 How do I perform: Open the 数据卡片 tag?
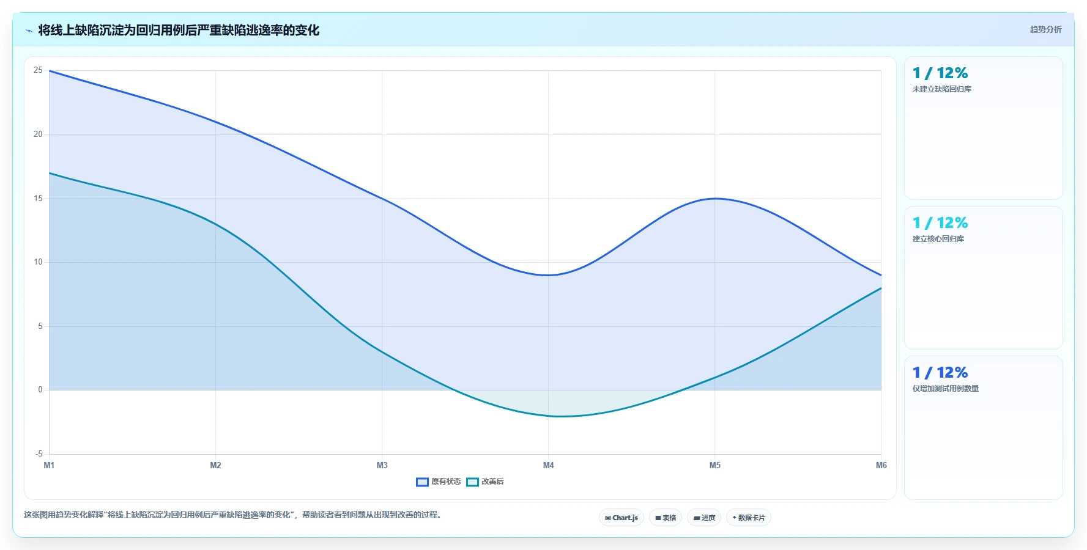tap(749, 518)
